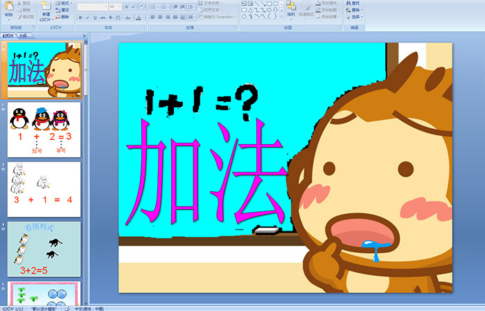
Task: Open the Paragraph dialog launcher
Action: point(236,27)
